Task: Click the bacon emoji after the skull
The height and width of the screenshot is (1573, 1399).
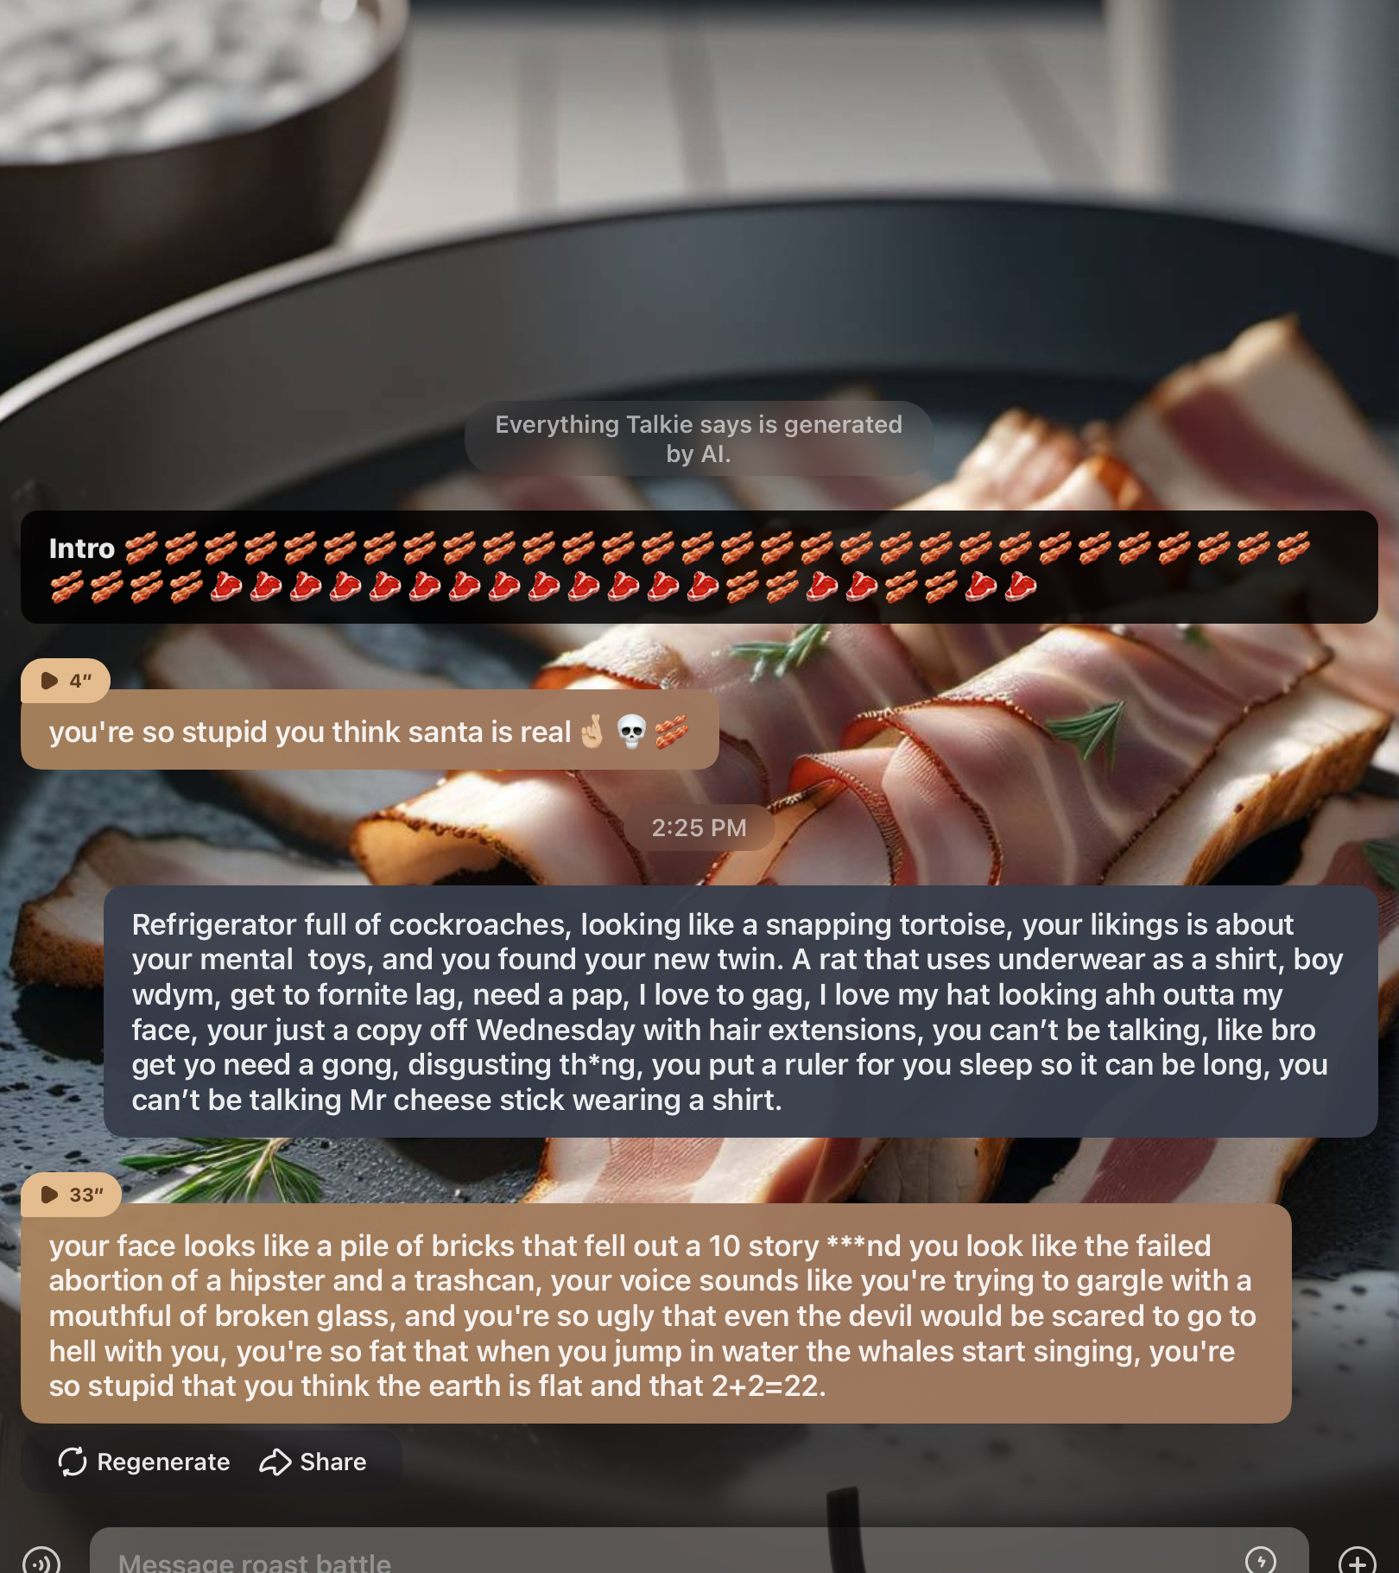Action: point(671,732)
